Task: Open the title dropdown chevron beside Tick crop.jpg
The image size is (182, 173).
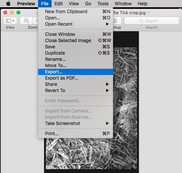Action: pos(148,12)
